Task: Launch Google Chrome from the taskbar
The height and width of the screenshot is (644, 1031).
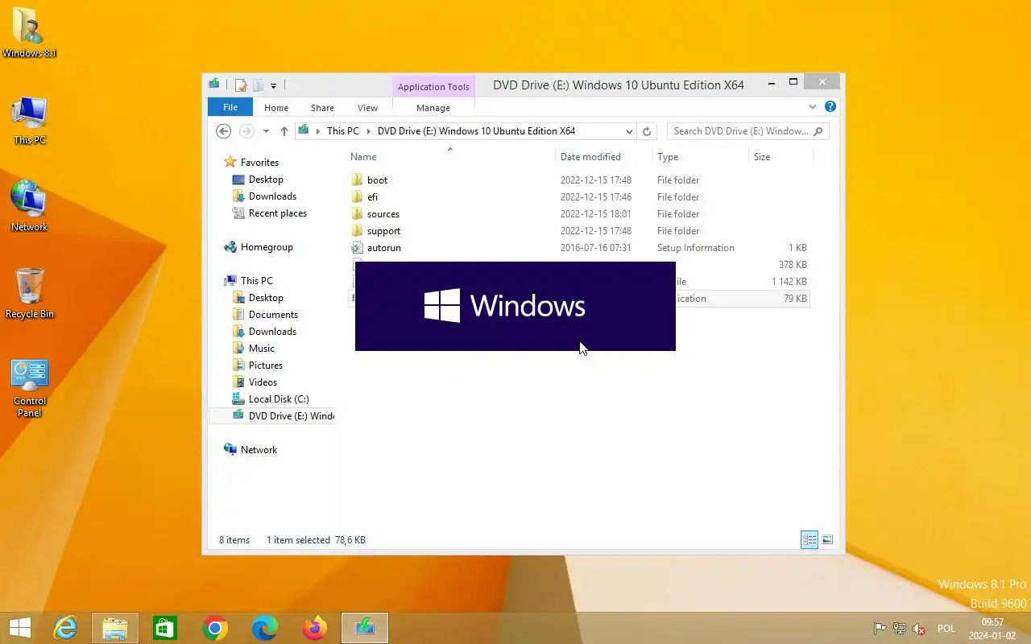Action: coord(215,628)
